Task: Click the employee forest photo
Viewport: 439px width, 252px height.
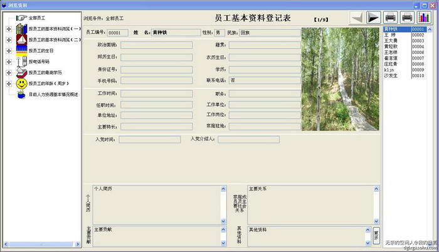Action: click(x=341, y=79)
